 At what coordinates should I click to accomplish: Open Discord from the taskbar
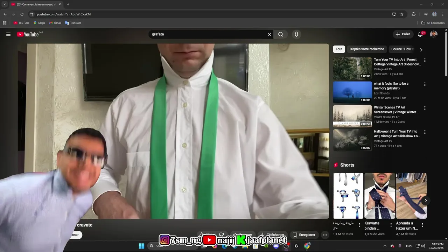pos(276,246)
